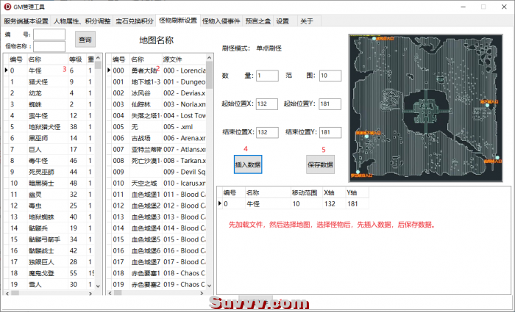
Task: Click down arrow of monster list scrollbar
Action: point(98,286)
